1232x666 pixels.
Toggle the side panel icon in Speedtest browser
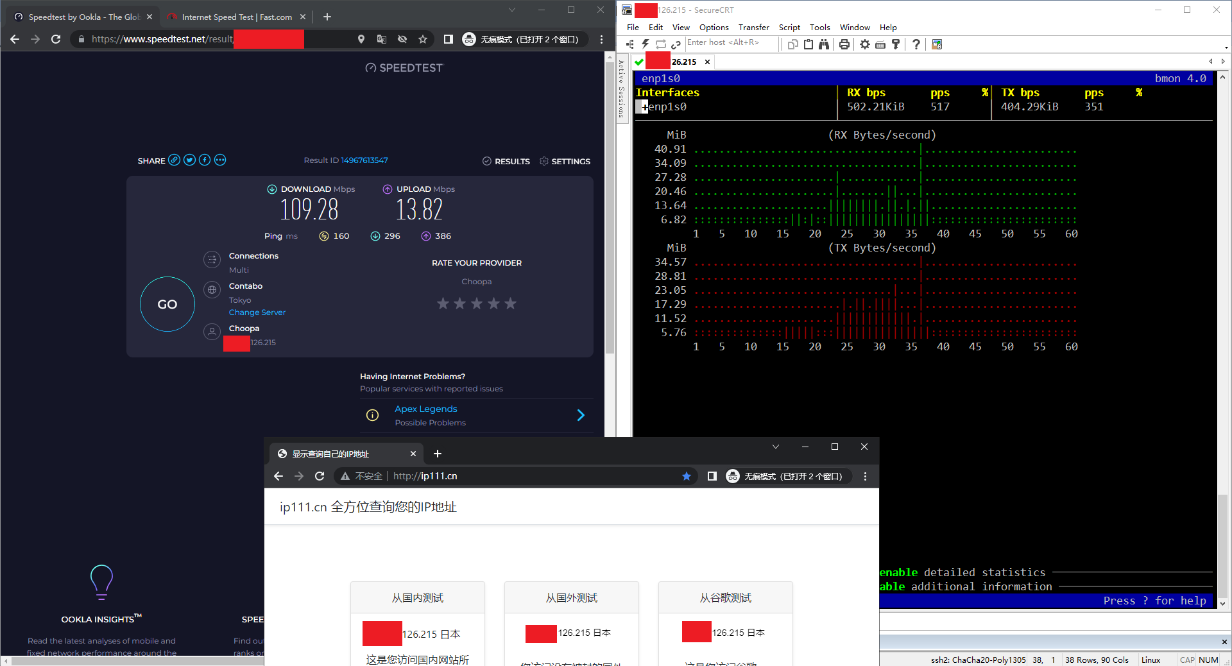pyautogui.click(x=449, y=39)
